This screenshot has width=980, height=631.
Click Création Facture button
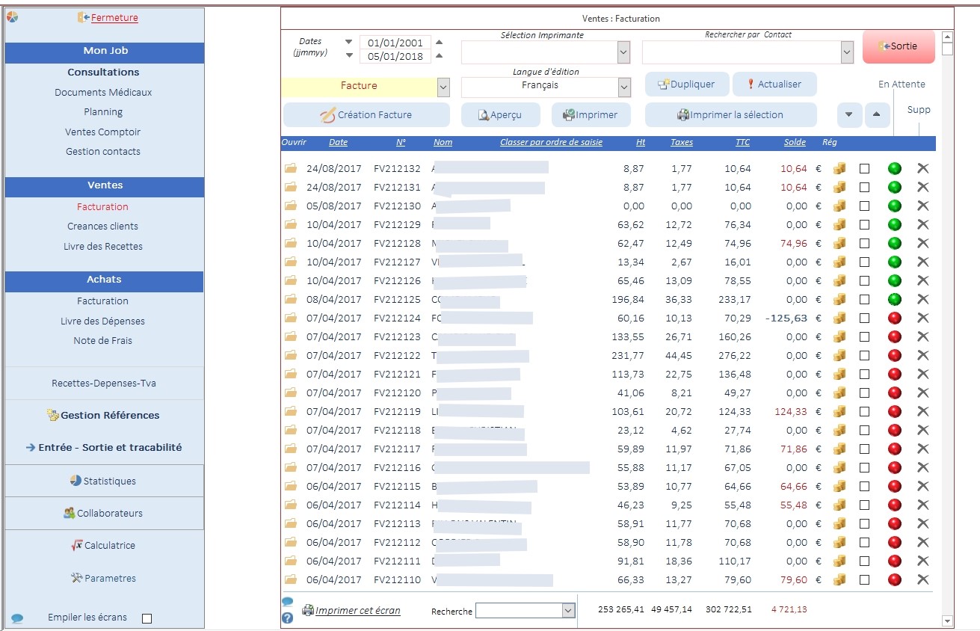(x=366, y=115)
